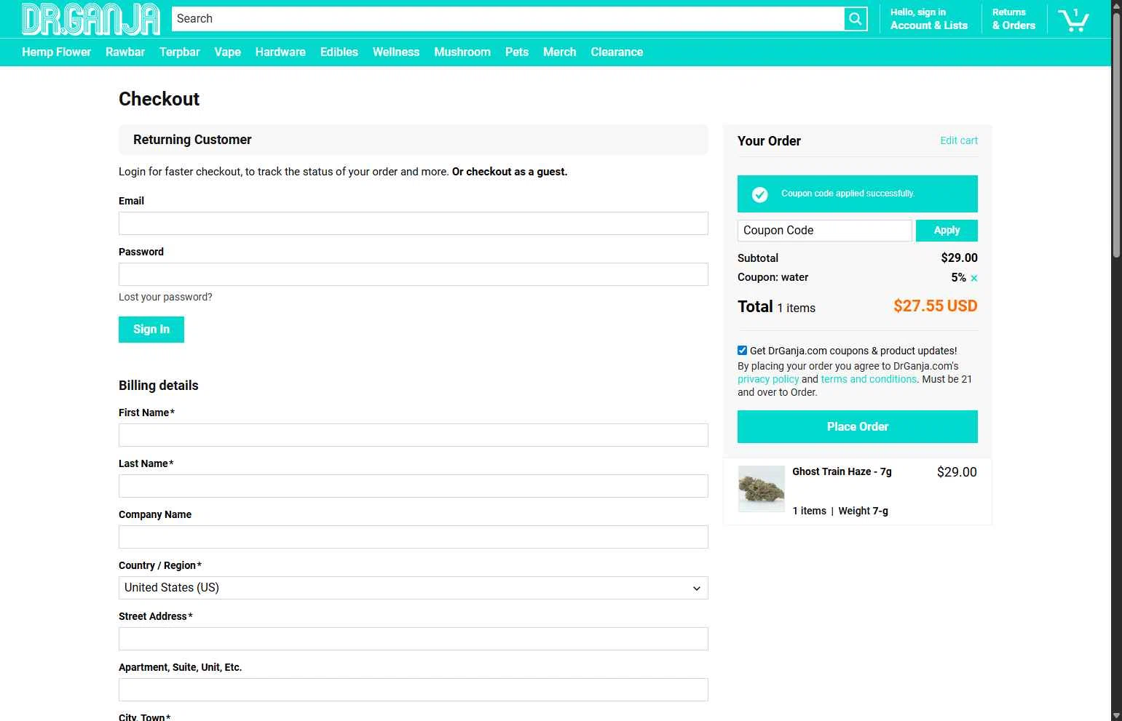Click Or checkout as a guest
The height and width of the screenshot is (721, 1122).
[x=510, y=172]
